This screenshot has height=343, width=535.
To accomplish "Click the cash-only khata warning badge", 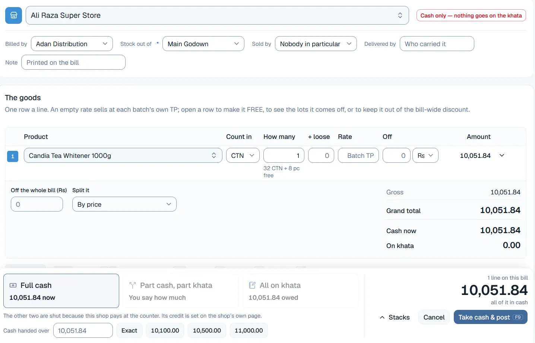I will tap(471, 16).
